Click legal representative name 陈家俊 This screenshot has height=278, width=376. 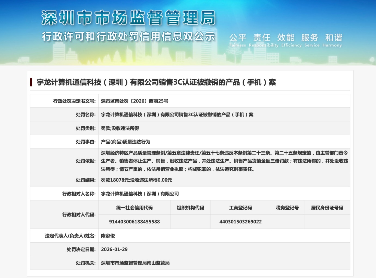coord(108,236)
